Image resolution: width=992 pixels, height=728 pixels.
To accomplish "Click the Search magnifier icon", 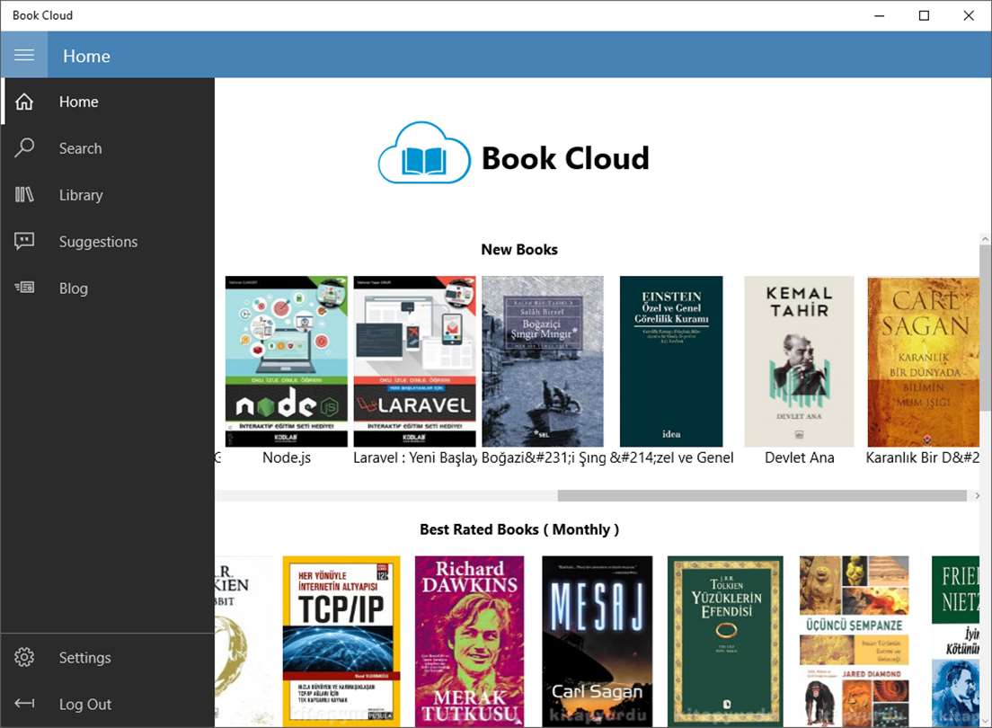I will (24, 147).
